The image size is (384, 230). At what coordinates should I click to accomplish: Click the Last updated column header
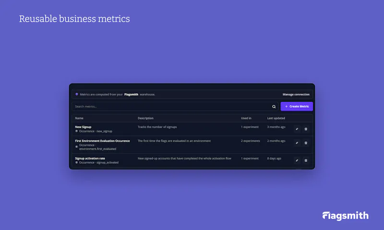pyautogui.click(x=276, y=118)
